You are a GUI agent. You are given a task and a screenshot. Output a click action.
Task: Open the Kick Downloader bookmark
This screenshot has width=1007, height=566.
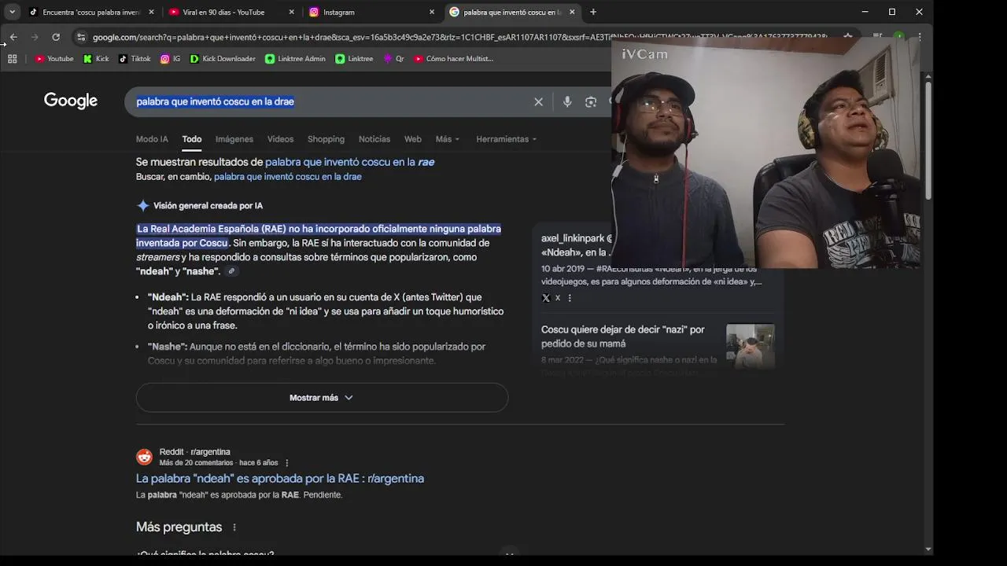point(223,59)
